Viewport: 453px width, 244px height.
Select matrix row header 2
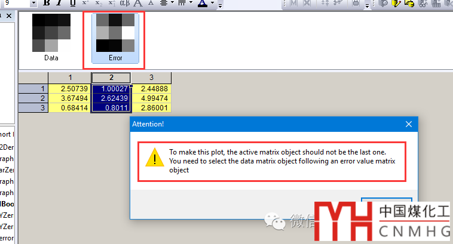point(33,98)
